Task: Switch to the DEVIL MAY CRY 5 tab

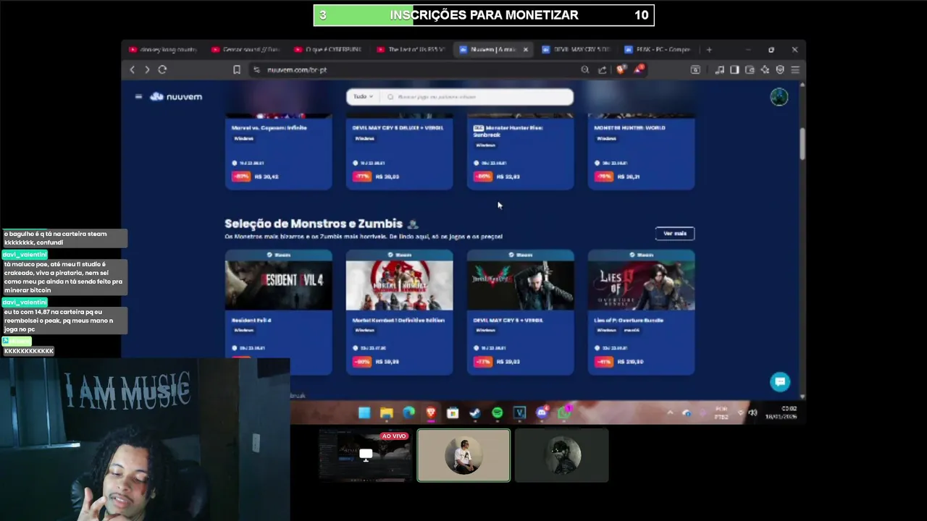Action: pyautogui.click(x=577, y=49)
